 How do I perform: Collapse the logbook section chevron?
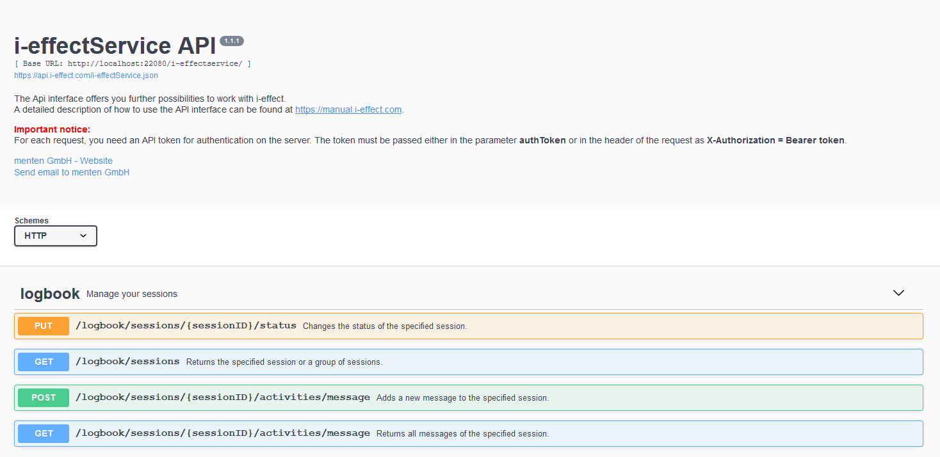pos(898,293)
